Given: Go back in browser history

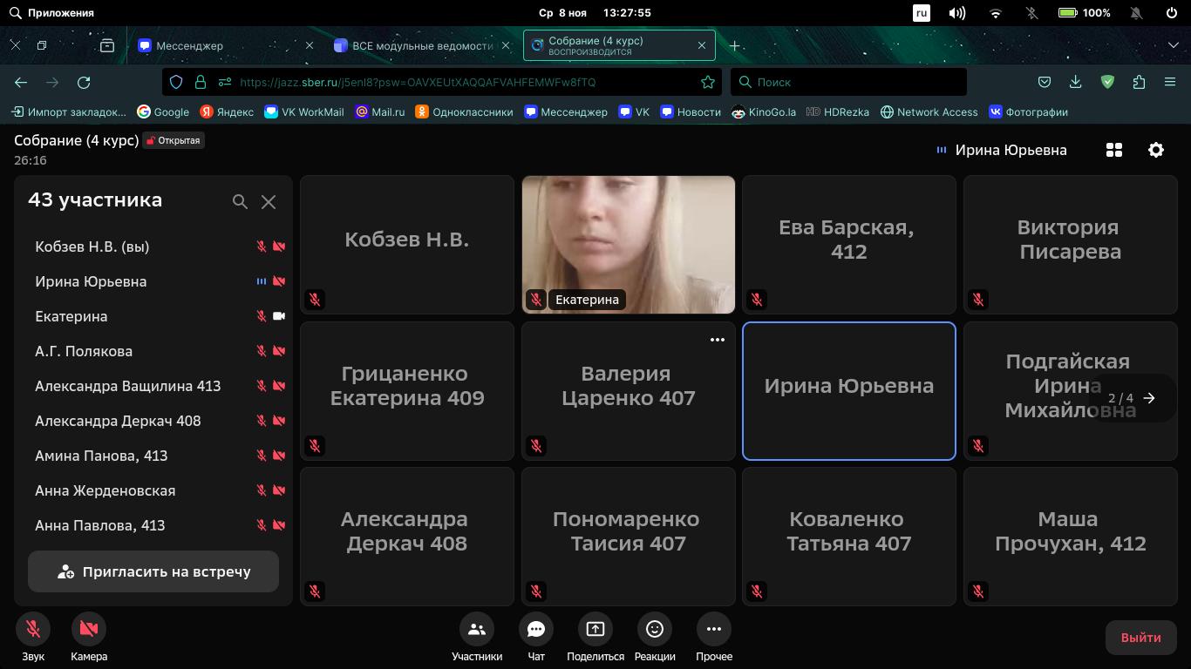Looking at the screenshot, I should pos(21,82).
